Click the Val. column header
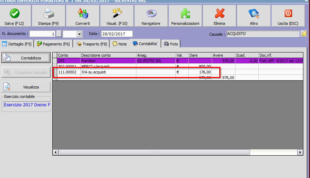The width and height of the screenshot is (310, 178). [182, 55]
